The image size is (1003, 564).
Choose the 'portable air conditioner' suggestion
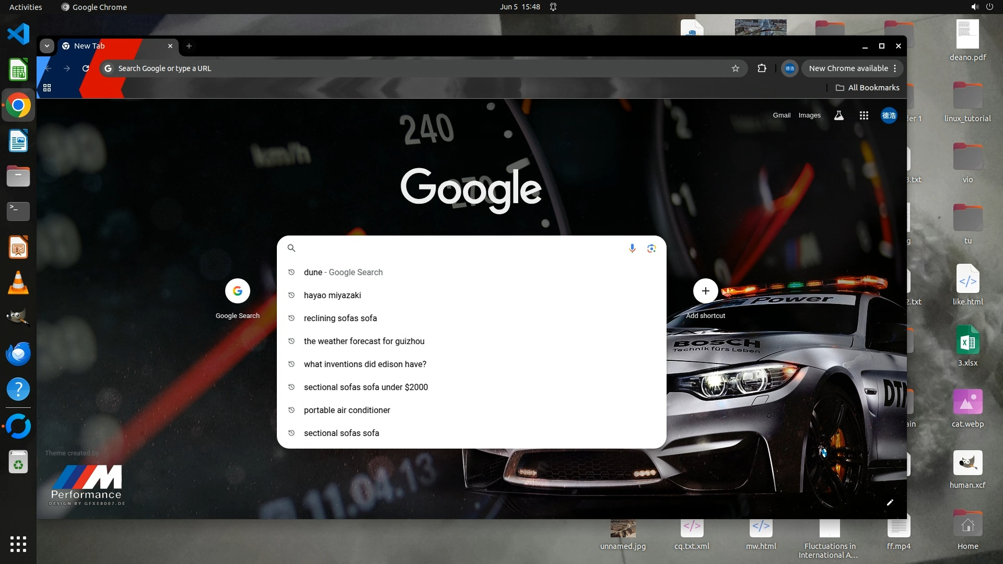(347, 410)
